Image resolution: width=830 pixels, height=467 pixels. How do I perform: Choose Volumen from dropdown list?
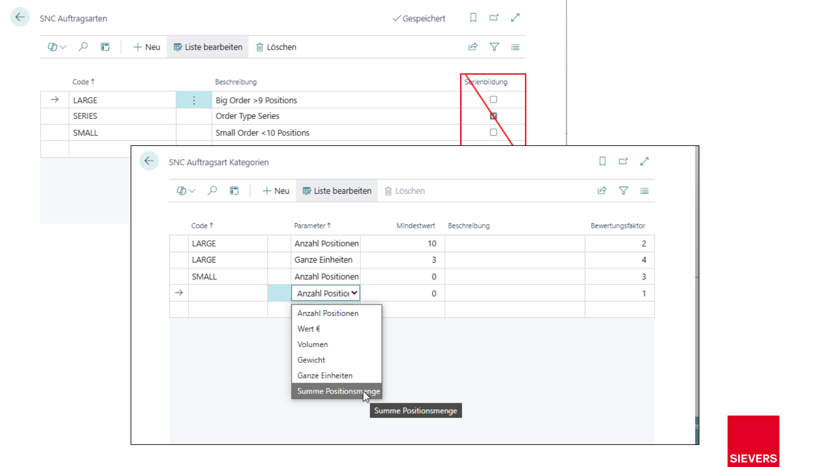pyautogui.click(x=336, y=344)
